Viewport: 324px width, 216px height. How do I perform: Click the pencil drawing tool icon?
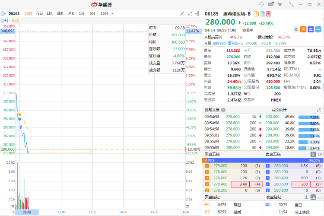(x=182, y=14)
